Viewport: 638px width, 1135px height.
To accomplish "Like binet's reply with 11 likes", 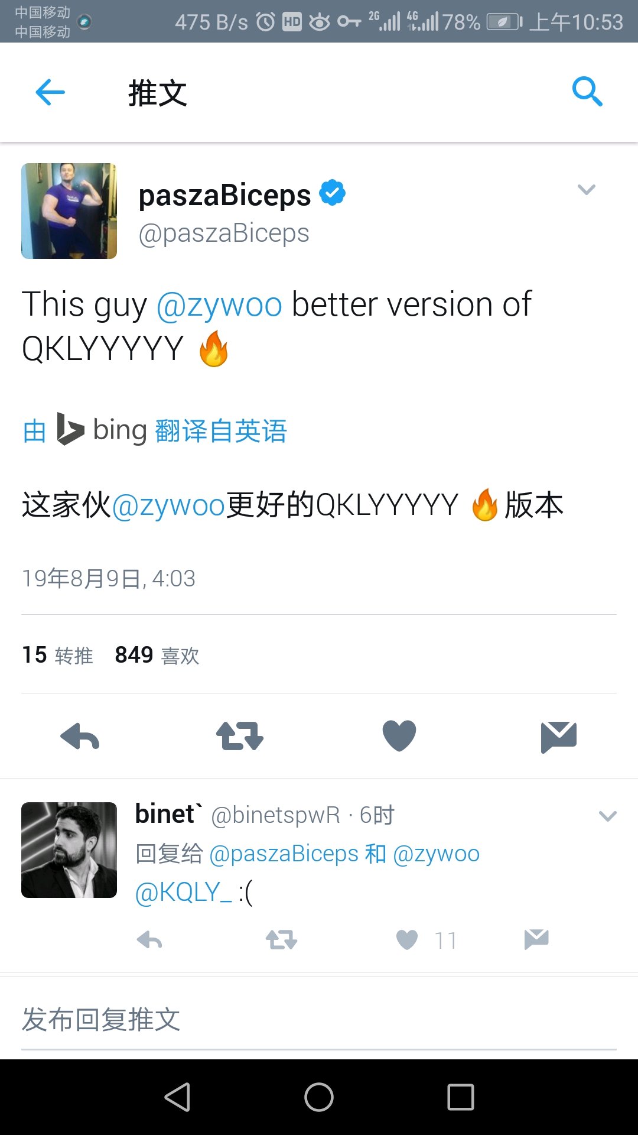I will point(407,940).
